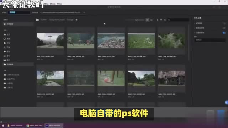Open the sort order options
This screenshot has height=128, width=228.
pyautogui.click(x=157, y=20)
